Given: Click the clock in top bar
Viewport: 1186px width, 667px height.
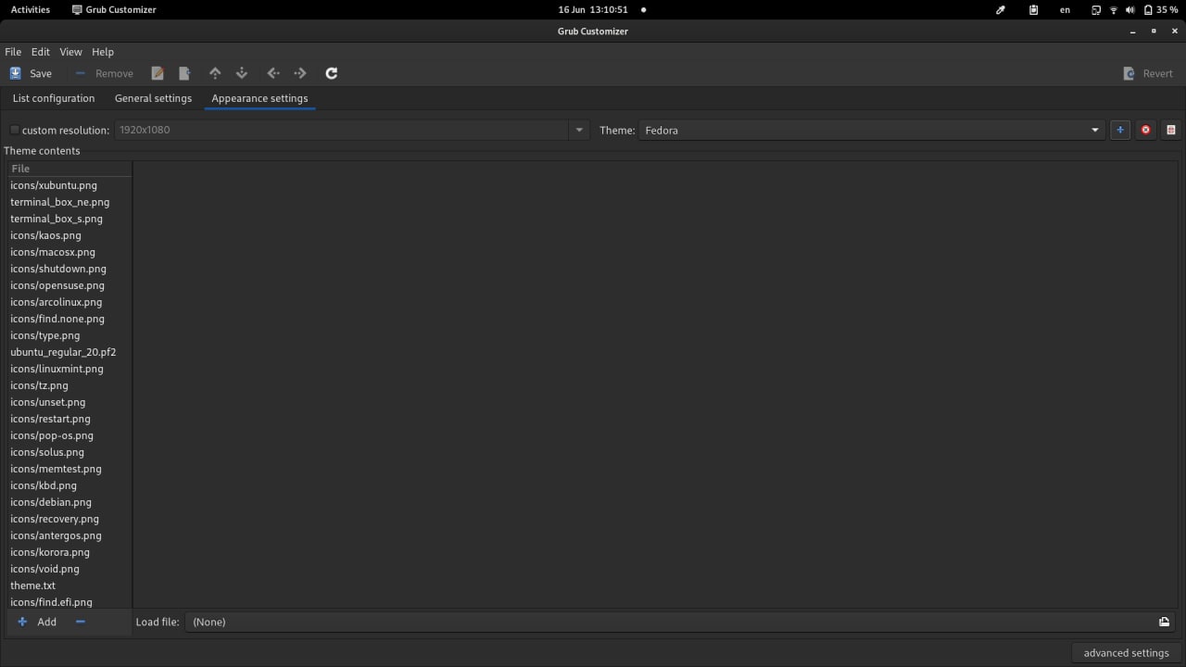Looking at the screenshot, I should tap(593, 9).
